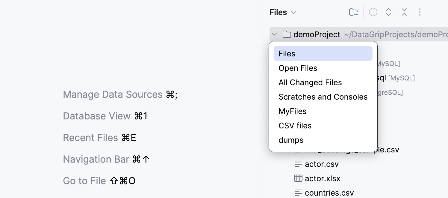The width and height of the screenshot is (448, 198).
Task: Select All Changed Files view
Action: point(310,82)
